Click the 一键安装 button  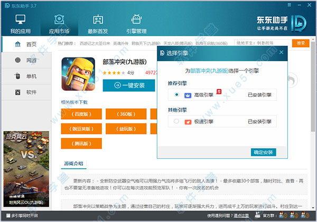pyautogui.click(x=129, y=85)
